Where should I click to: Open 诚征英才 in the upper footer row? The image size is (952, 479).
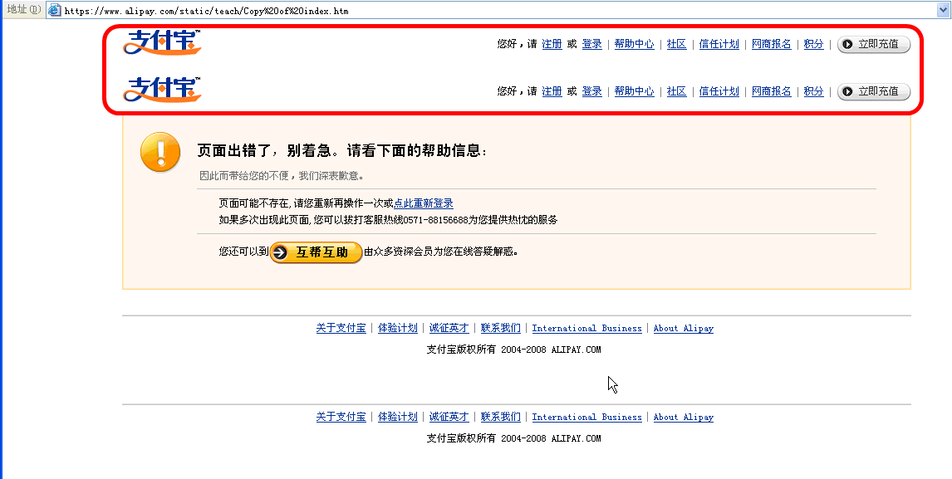[449, 329]
